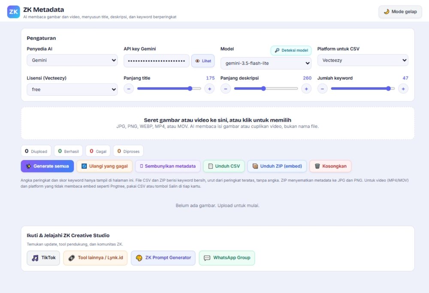
Task: Decrease Panjang deskripsi with minus button
Action: pos(226,89)
